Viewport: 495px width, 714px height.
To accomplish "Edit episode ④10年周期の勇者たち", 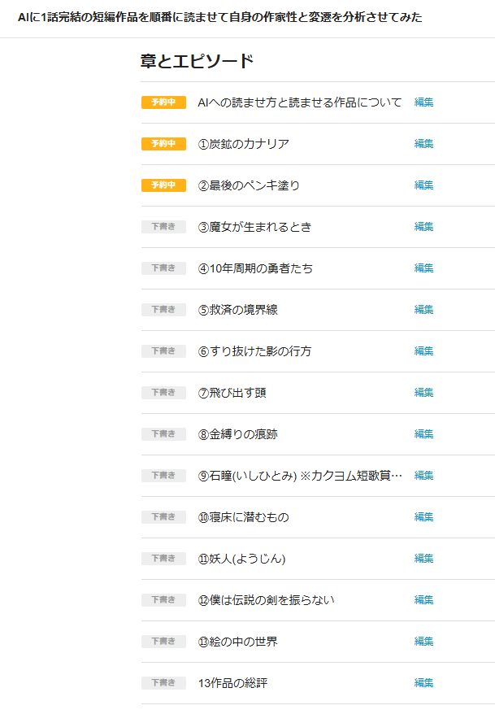I will [x=423, y=268].
